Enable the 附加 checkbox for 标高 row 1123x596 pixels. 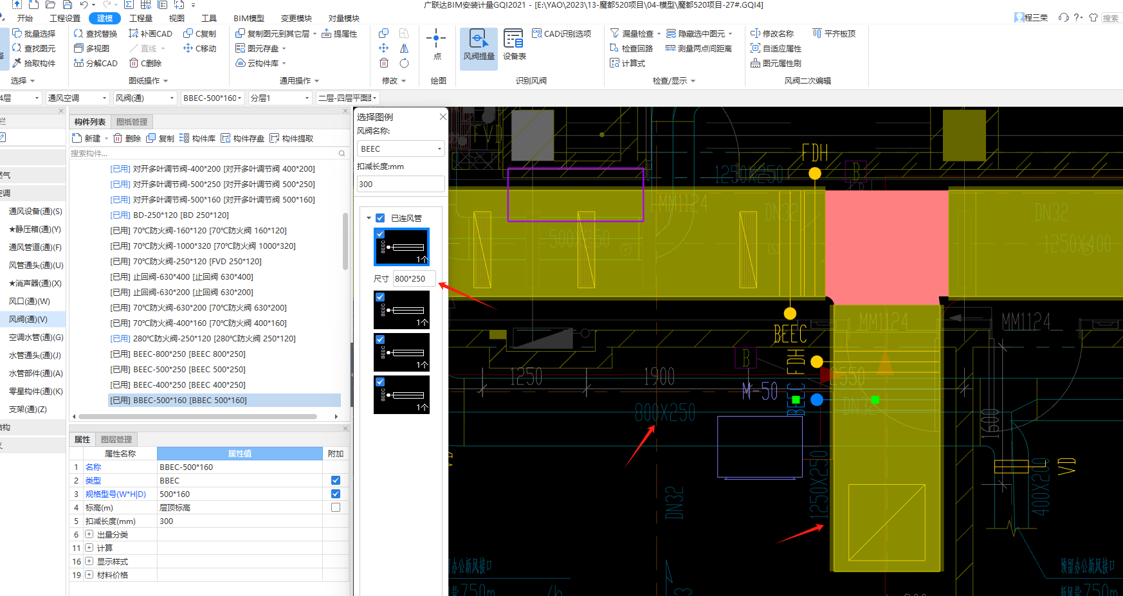click(x=335, y=507)
